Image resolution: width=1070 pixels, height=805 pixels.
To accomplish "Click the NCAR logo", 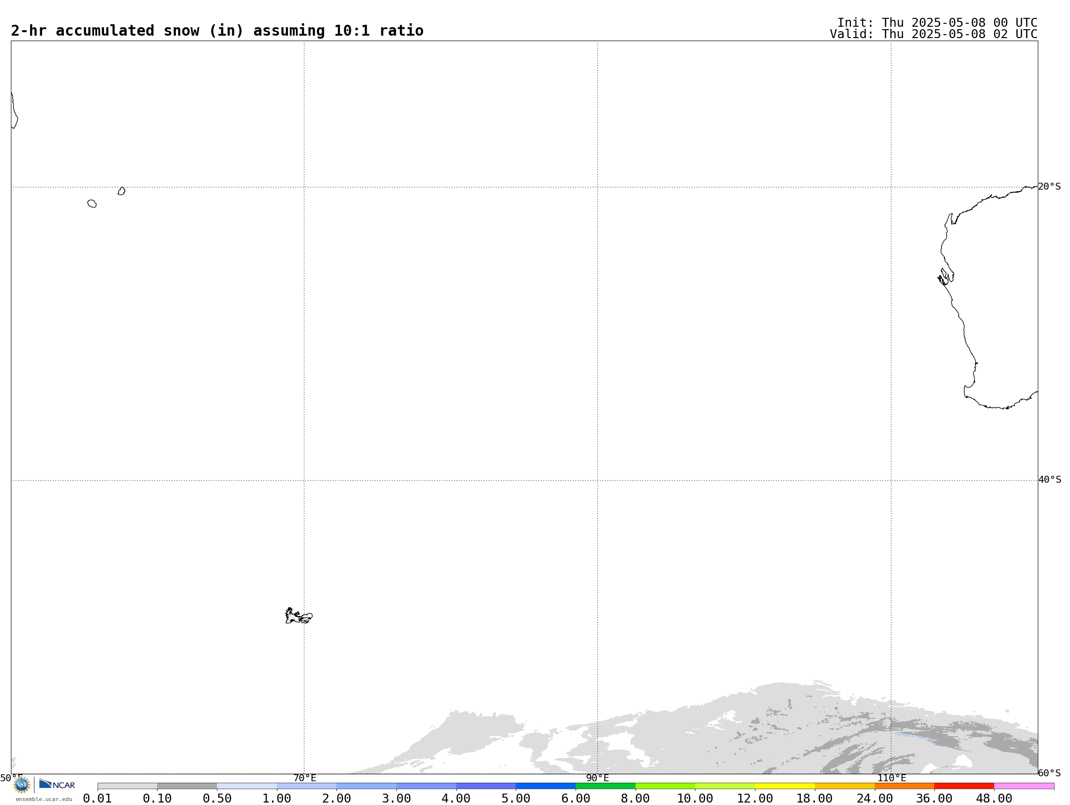I will click(x=57, y=784).
